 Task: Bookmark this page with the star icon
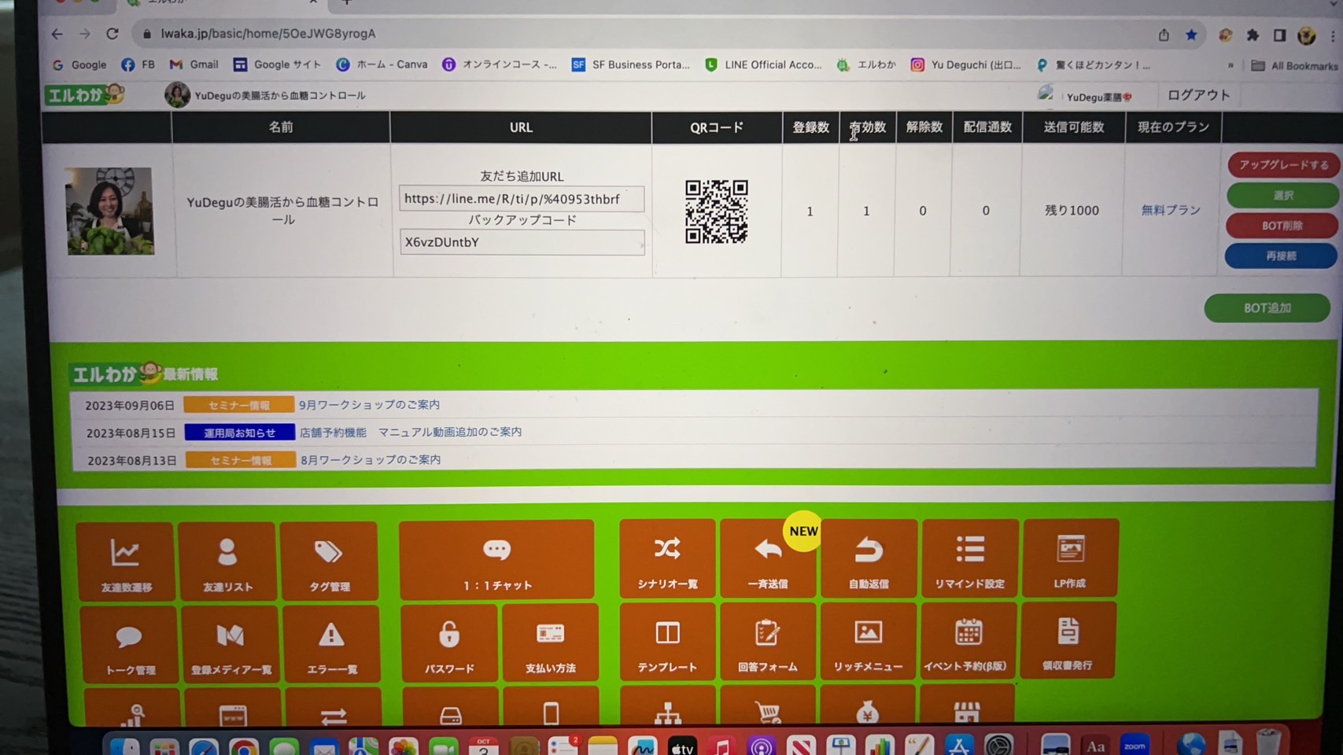(1191, 35)
